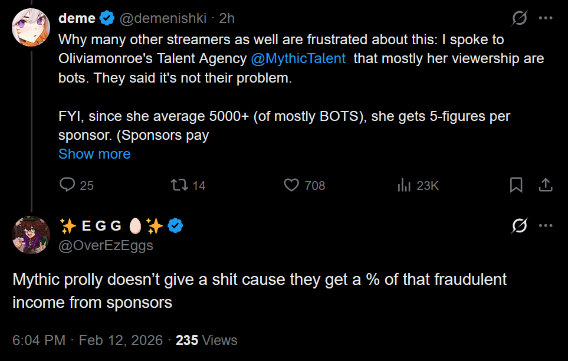Open more options menu on EGG's reply
The width and height of the screenshot is (568, 361).
pos(546,225)
